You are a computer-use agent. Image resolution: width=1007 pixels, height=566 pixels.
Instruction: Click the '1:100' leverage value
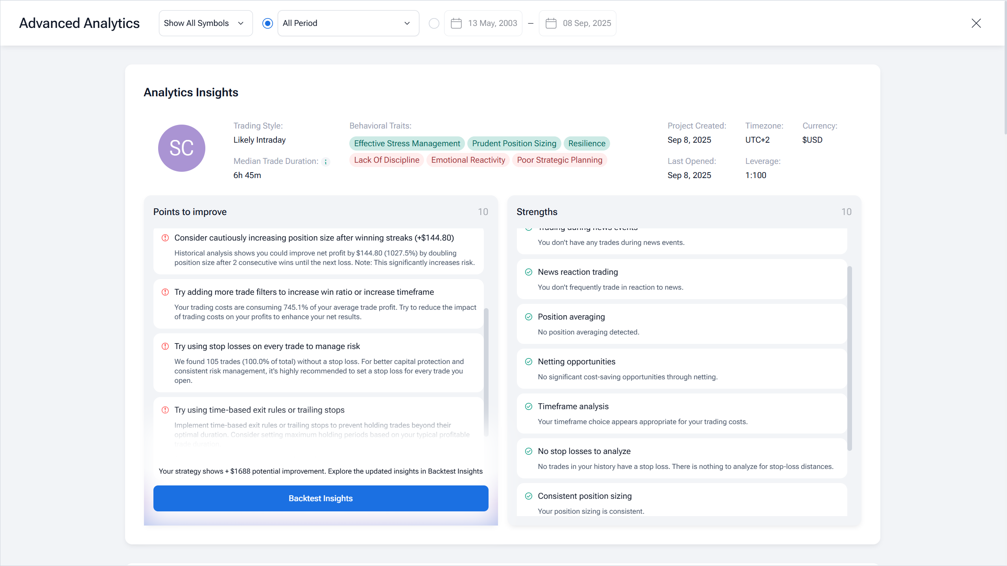pyautogui.click(x=756, y=175)
